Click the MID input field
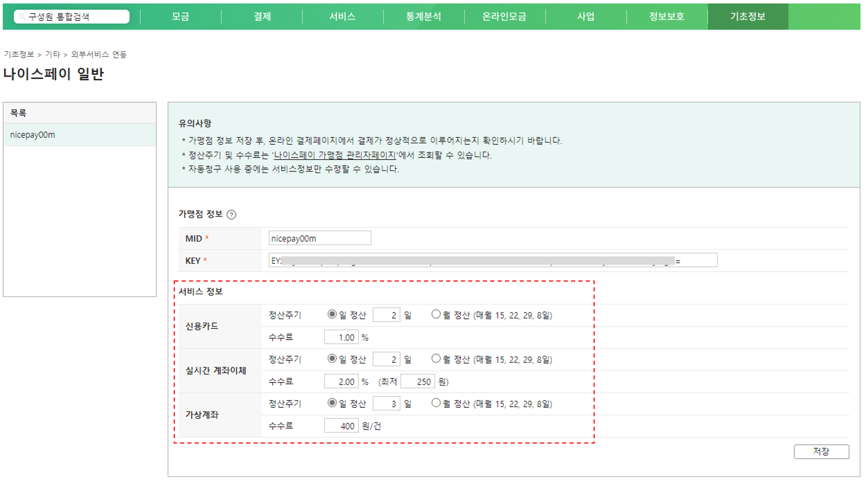Viewport: 866px width, 486px height. tap(320, 238)
